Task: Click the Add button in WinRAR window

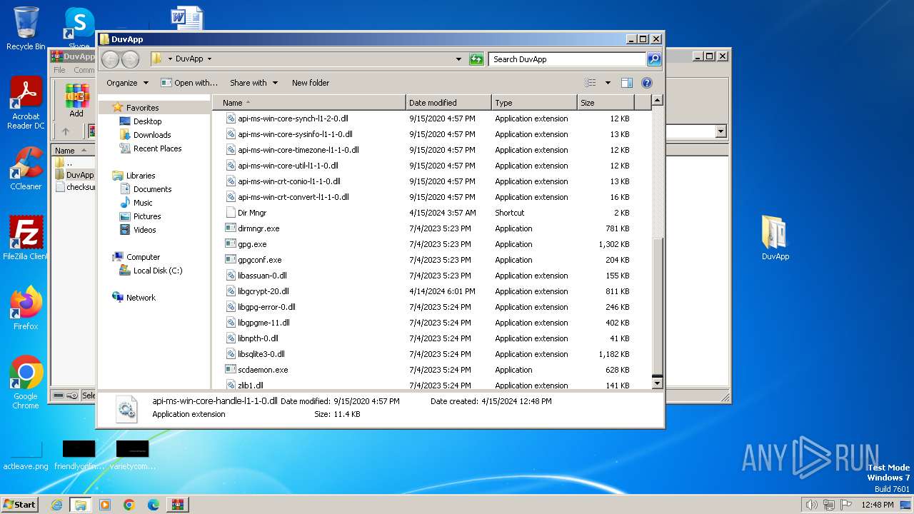Action: pos(76,100)
